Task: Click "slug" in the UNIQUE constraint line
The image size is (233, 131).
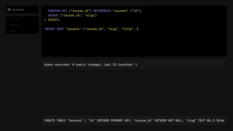Action: pos(90,15)
